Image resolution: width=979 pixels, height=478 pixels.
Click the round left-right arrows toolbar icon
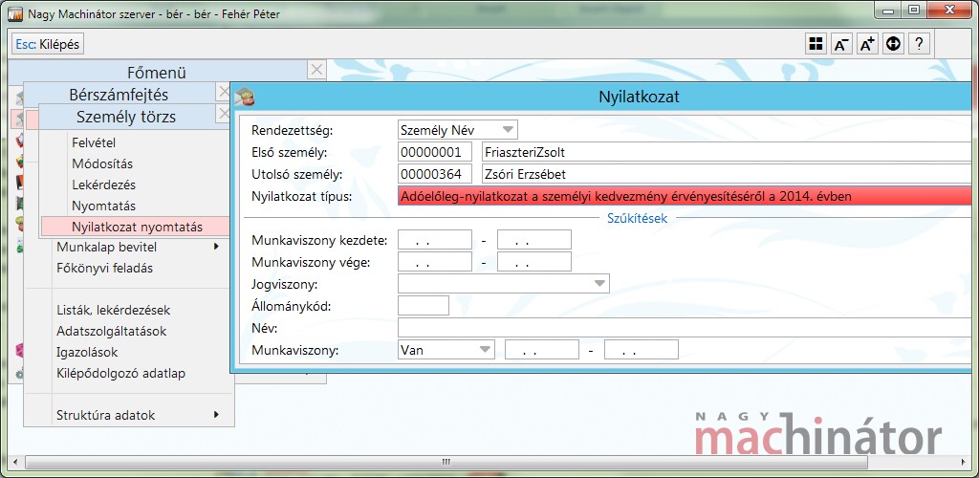point(894,44)
